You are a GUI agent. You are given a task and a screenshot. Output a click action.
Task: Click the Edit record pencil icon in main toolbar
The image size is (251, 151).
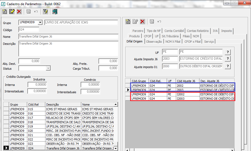point(12,11)
